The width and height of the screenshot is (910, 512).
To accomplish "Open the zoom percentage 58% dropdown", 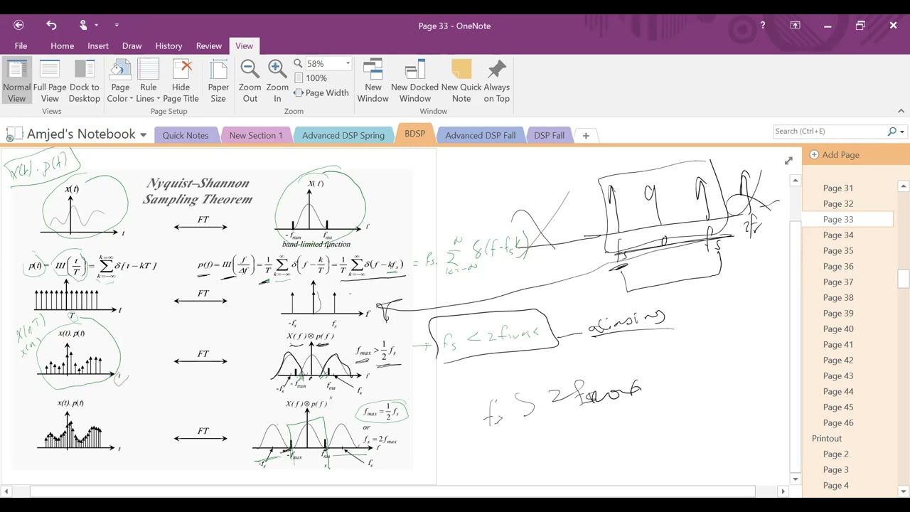I will coord(348,64).
